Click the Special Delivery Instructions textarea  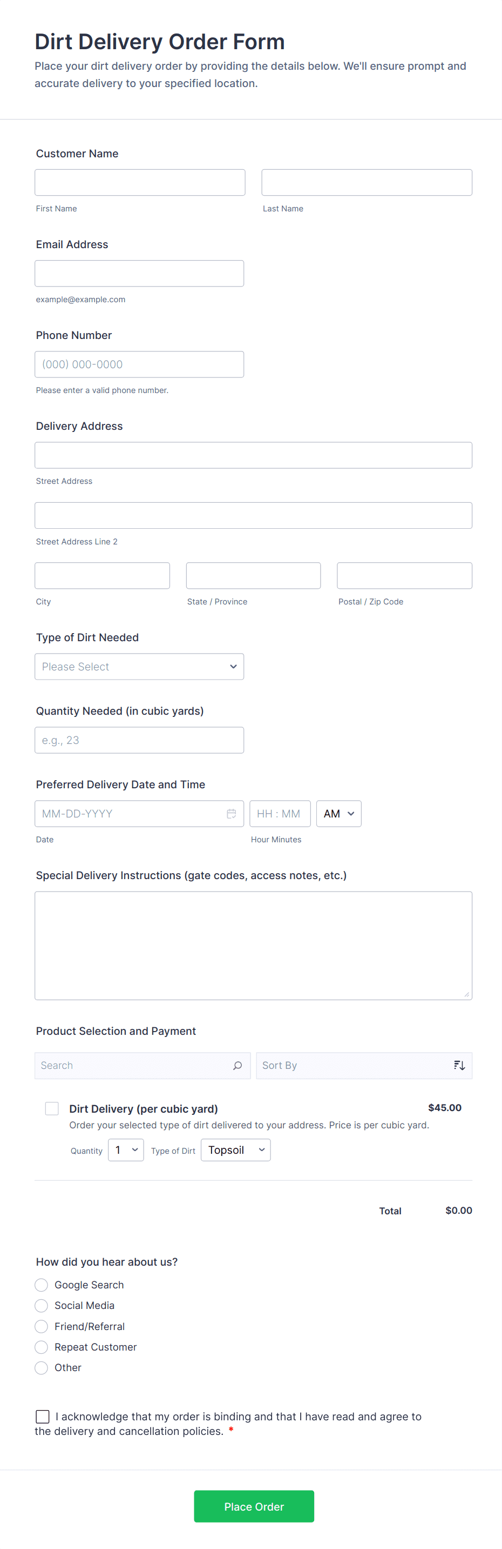pos(253,945)
